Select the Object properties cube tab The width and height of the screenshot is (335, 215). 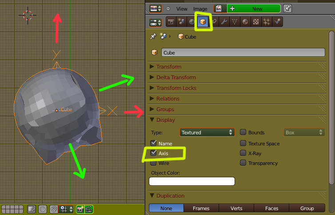pyautogui.click(x=203, y=22)
